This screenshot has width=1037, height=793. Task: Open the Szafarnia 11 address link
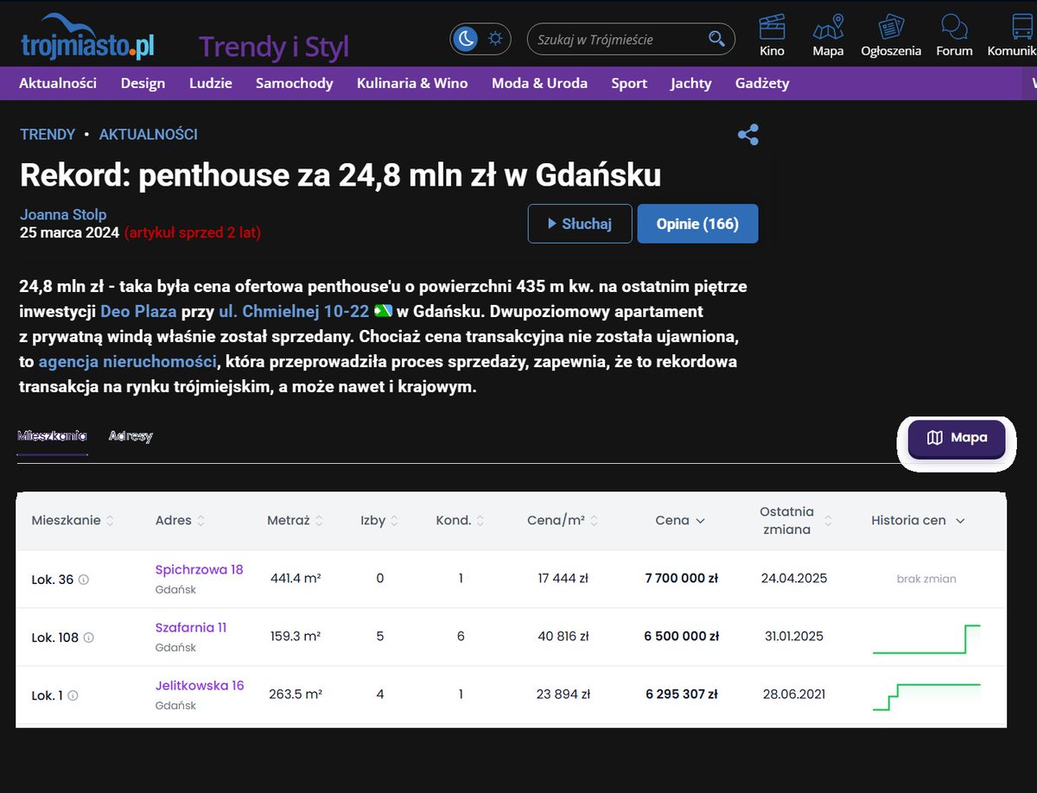191,628
